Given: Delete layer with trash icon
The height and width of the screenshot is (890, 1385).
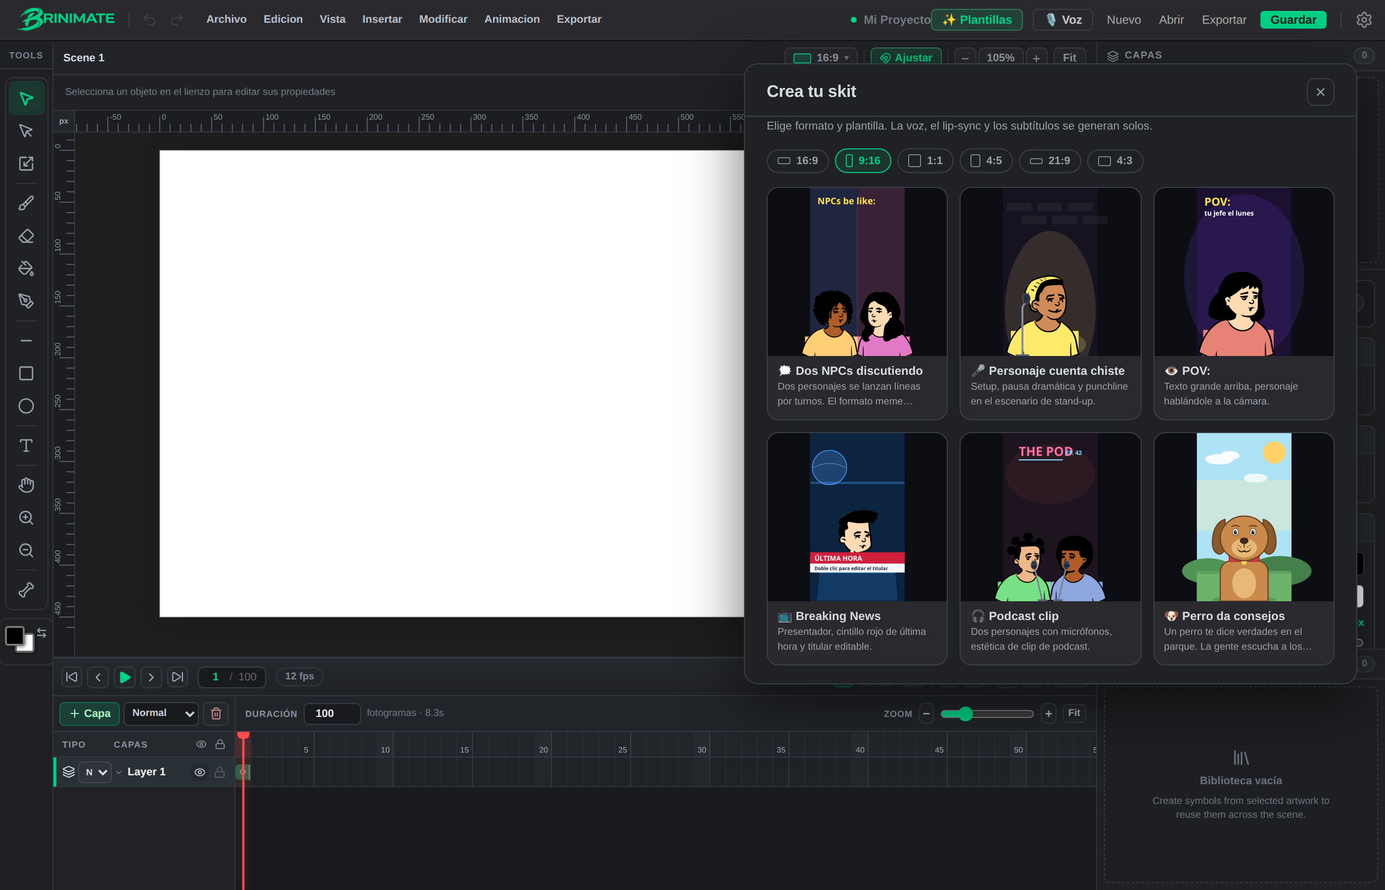Looking at the screenshot, I should [x=216, y=713].
